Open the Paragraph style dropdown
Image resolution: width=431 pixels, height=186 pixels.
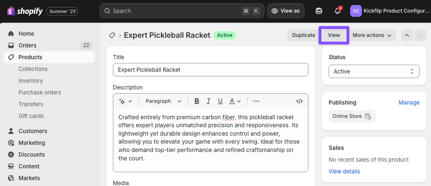tap(163, 101)
